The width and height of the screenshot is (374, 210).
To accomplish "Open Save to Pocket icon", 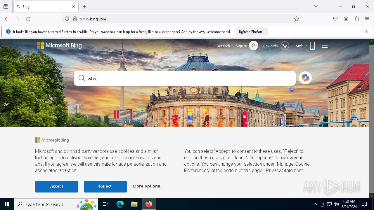I will tap(335, 19).
